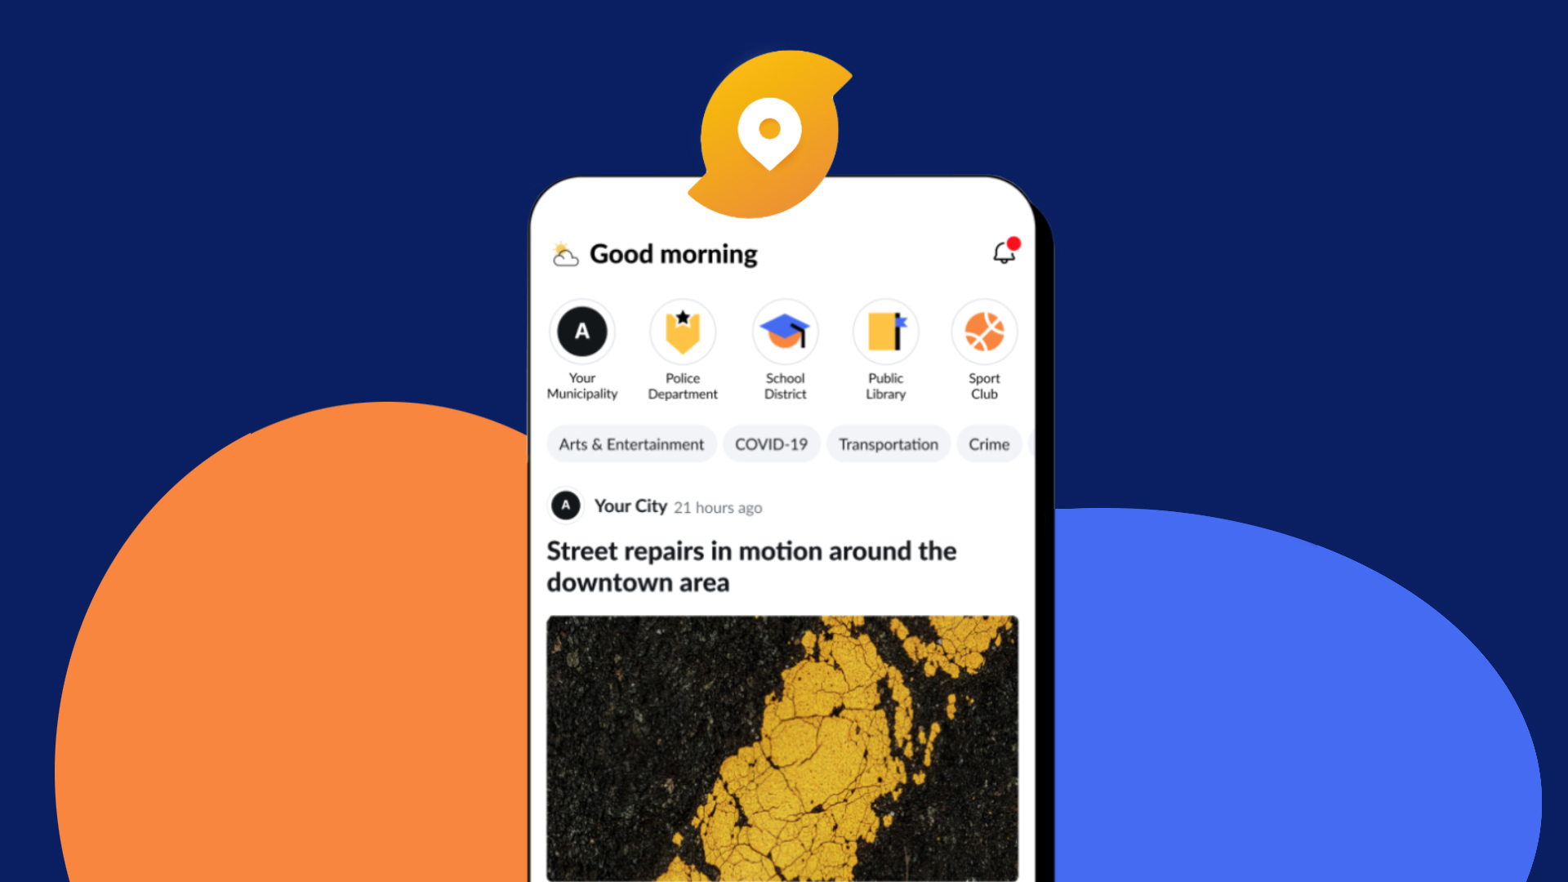Select Crime filter tag
1568x882 pixels.
click(987, 443)
